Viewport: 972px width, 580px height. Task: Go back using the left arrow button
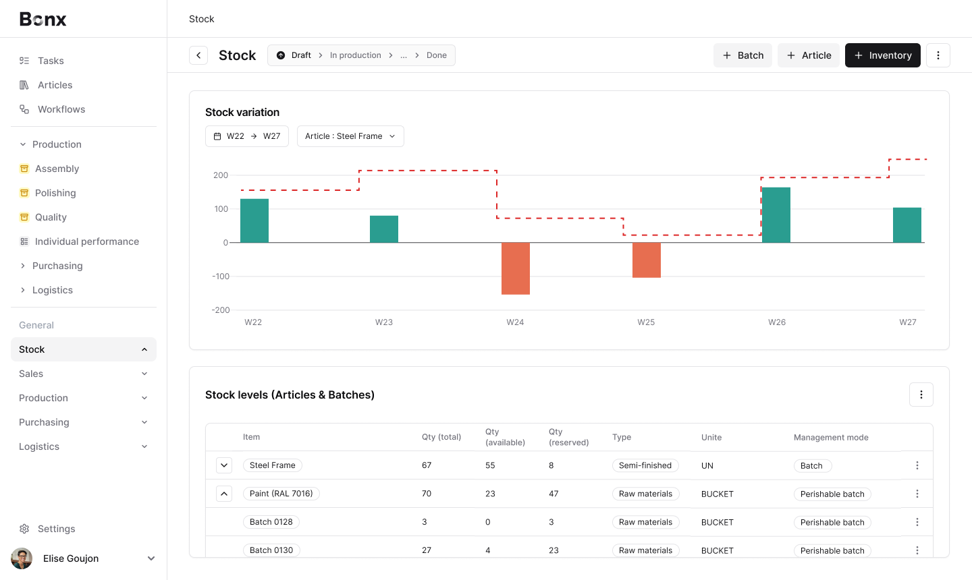click(x=198, y=55)
